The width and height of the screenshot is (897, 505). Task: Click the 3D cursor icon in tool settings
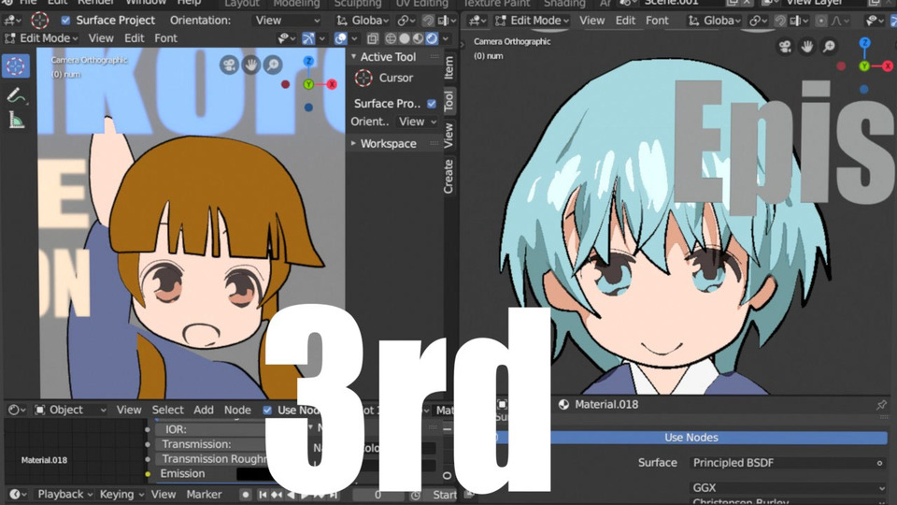39,21
